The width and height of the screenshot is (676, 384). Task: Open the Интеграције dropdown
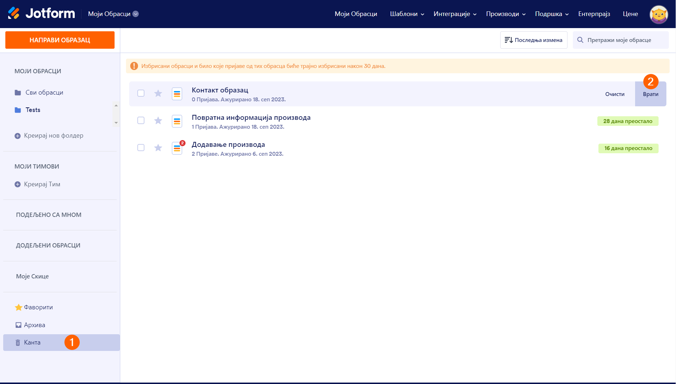[x=455, y=14]
